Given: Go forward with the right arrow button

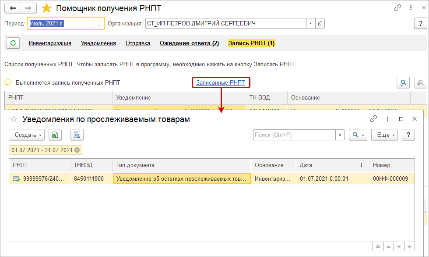Looking at the screenshot, I should (x=28, y=8).
